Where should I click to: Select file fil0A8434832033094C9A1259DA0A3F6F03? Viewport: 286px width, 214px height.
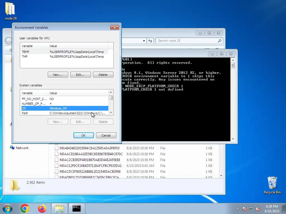pos(89,148)
